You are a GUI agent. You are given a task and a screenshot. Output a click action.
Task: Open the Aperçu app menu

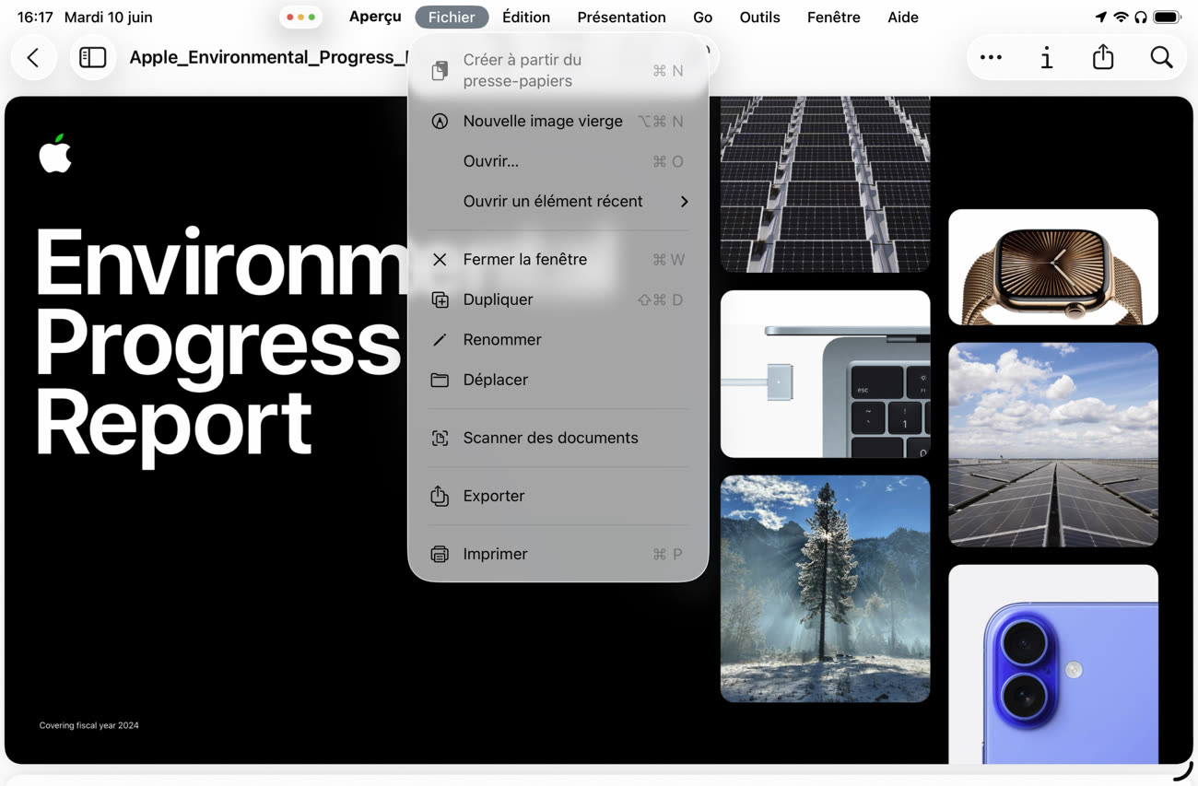(375, 17)
